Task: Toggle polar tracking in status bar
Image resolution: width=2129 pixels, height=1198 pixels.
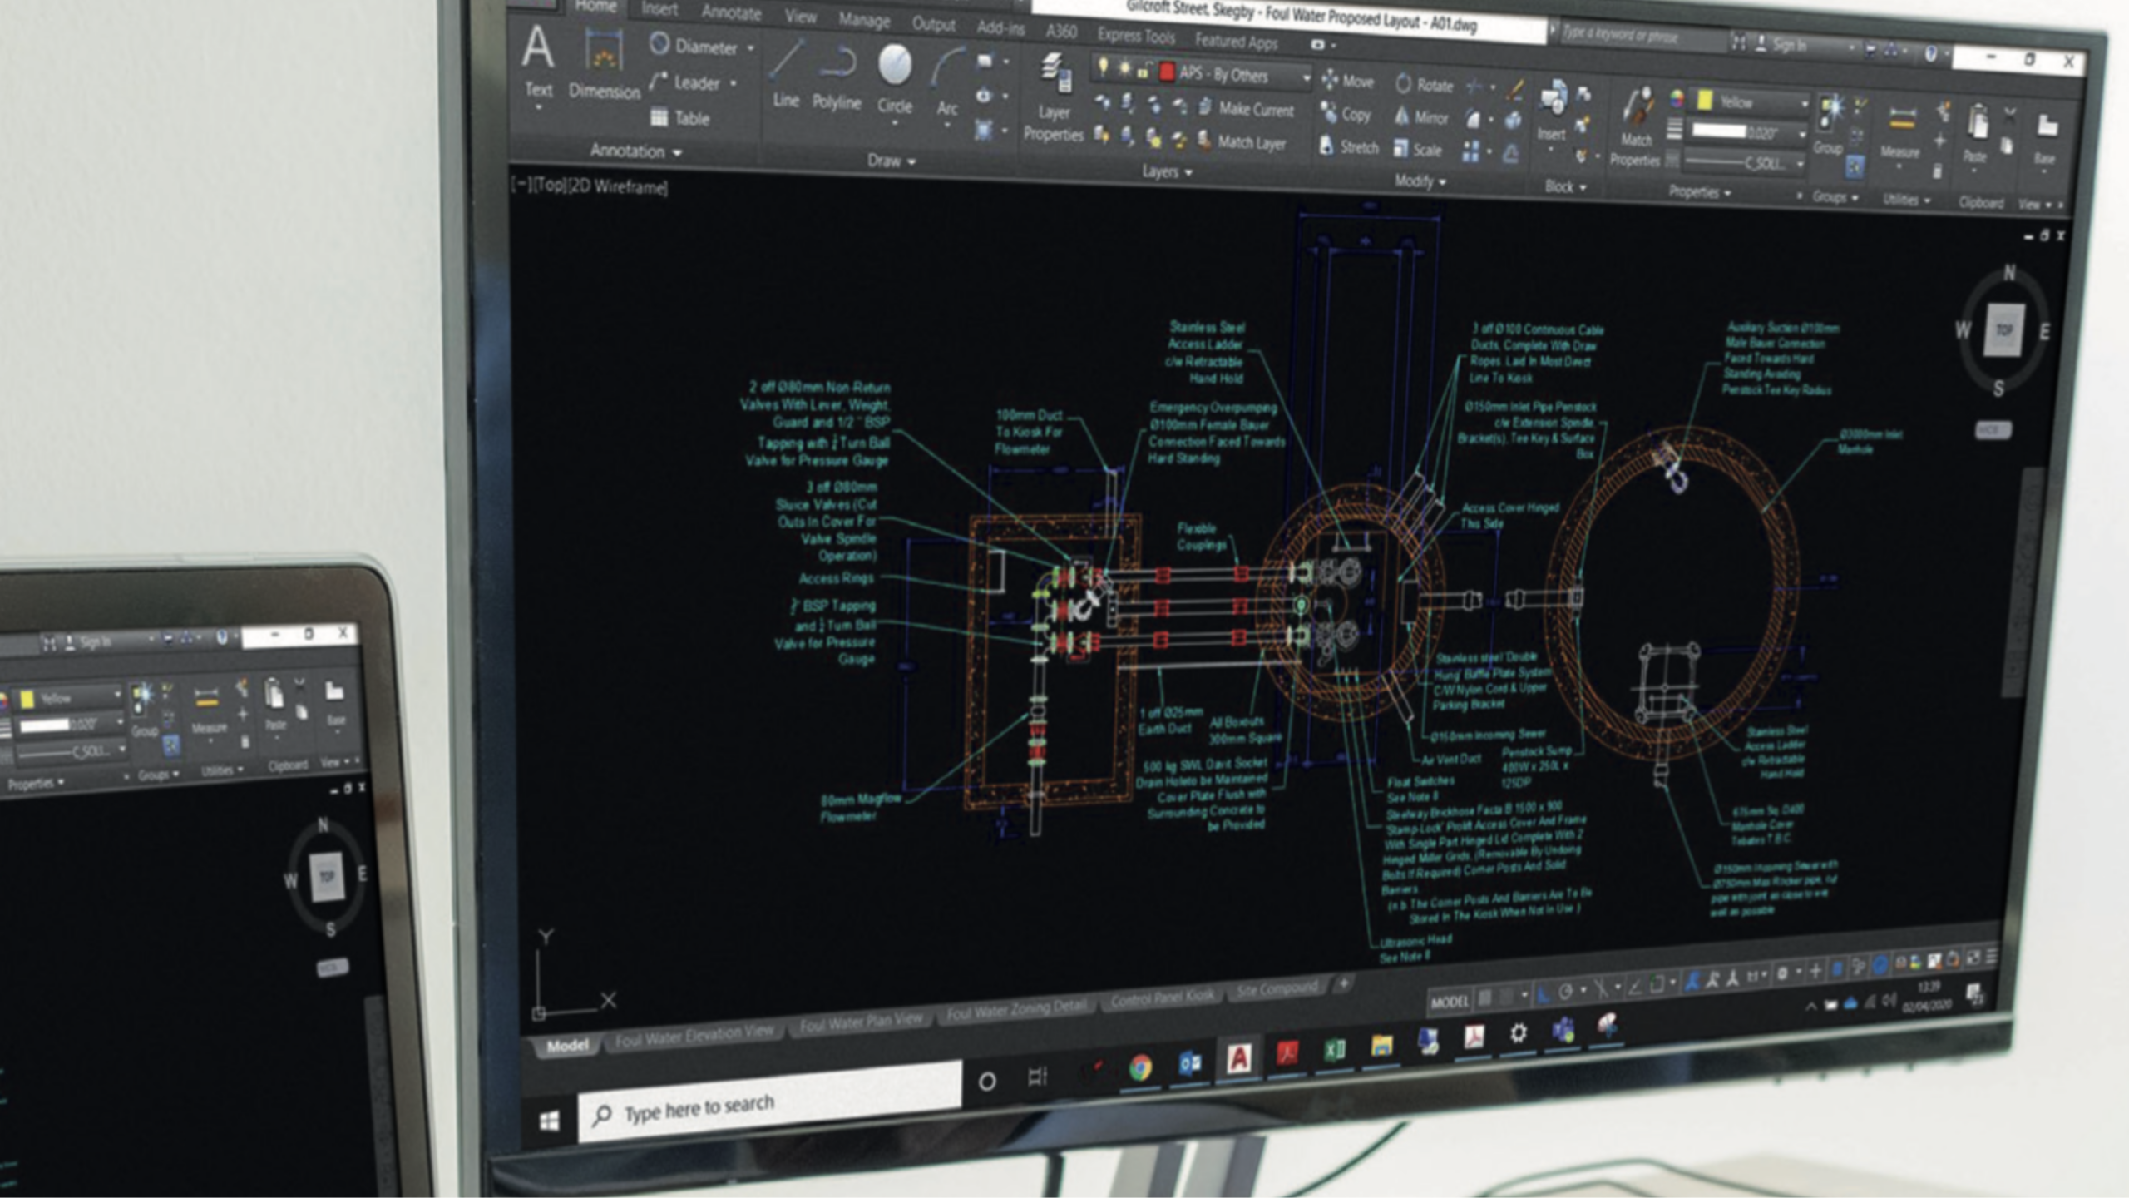Action: coord(1566,992)
